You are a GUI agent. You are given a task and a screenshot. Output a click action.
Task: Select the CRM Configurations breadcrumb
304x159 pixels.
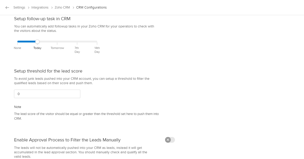tap(91, 8)
